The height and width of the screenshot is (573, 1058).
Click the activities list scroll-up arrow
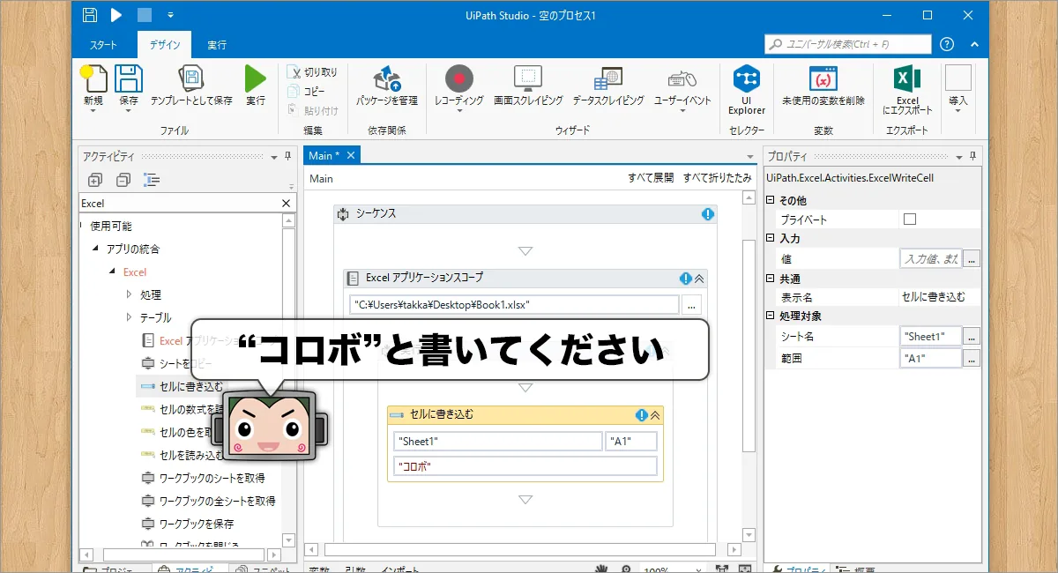click(x=288, y=220)
